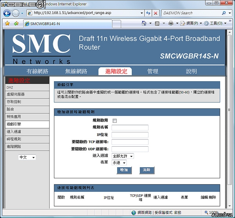Expand address bar history dropdown
Image resolution: width=235 pixels, height=218 pixels.
tap(142, 13)
